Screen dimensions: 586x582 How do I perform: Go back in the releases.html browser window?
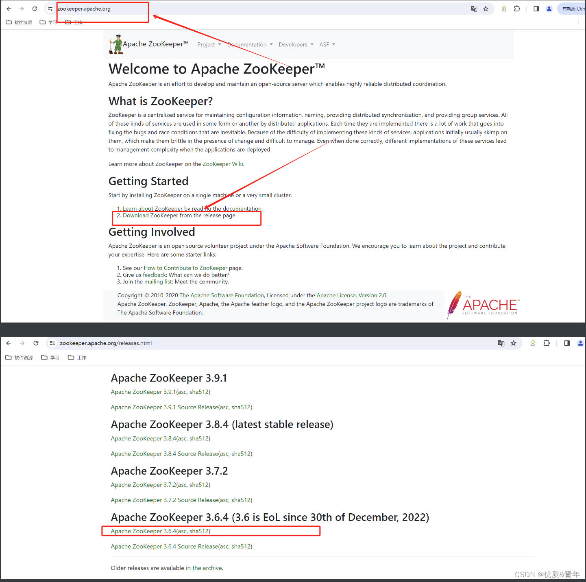point(9,343)
